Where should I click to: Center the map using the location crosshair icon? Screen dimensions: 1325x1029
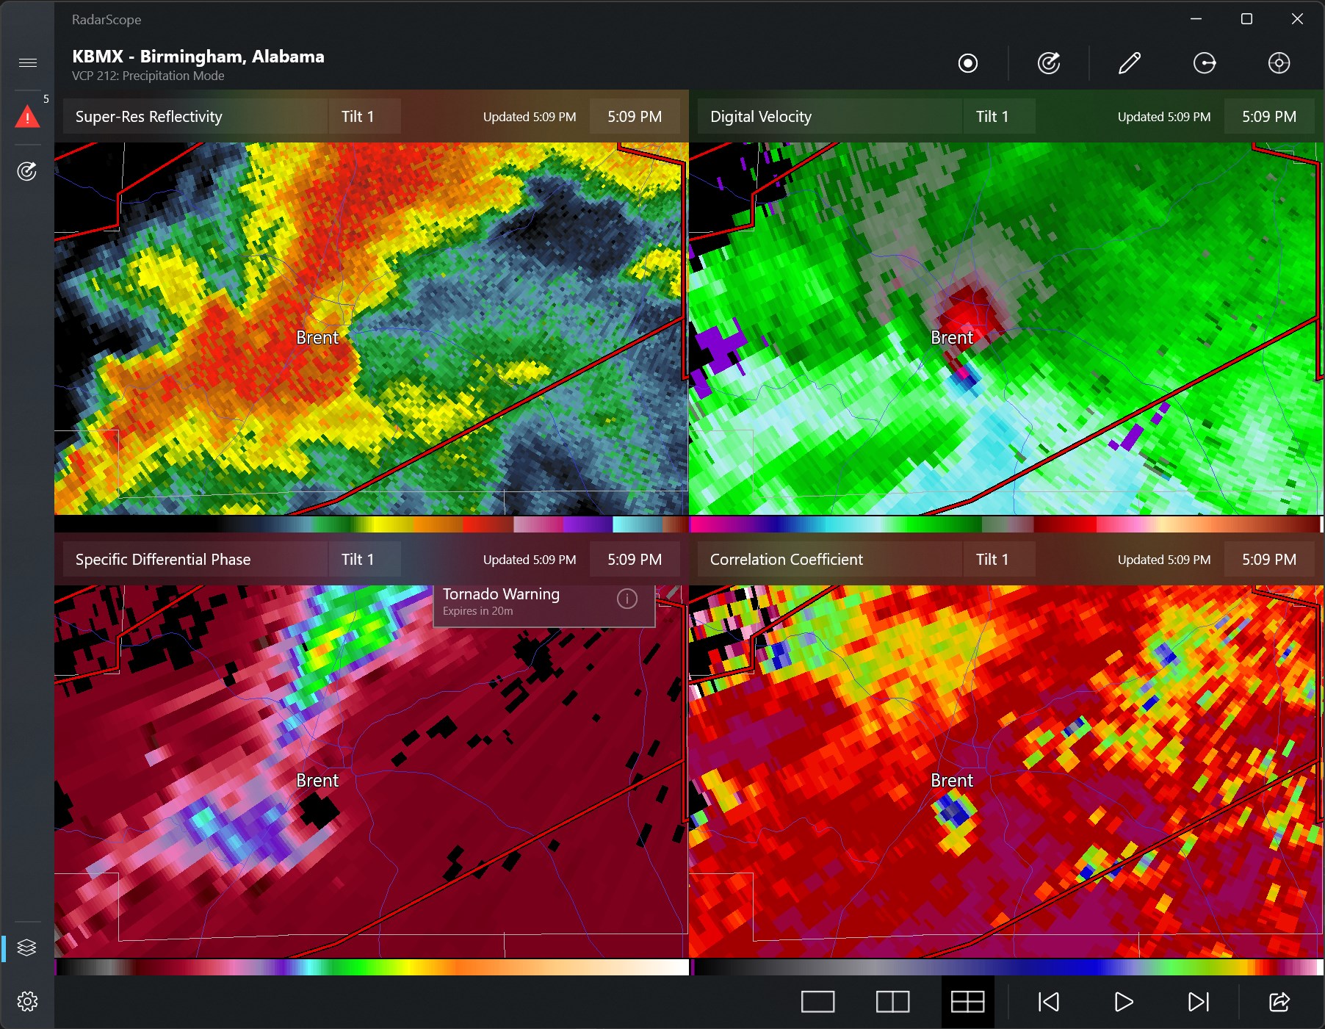(x=1279, y=63)
